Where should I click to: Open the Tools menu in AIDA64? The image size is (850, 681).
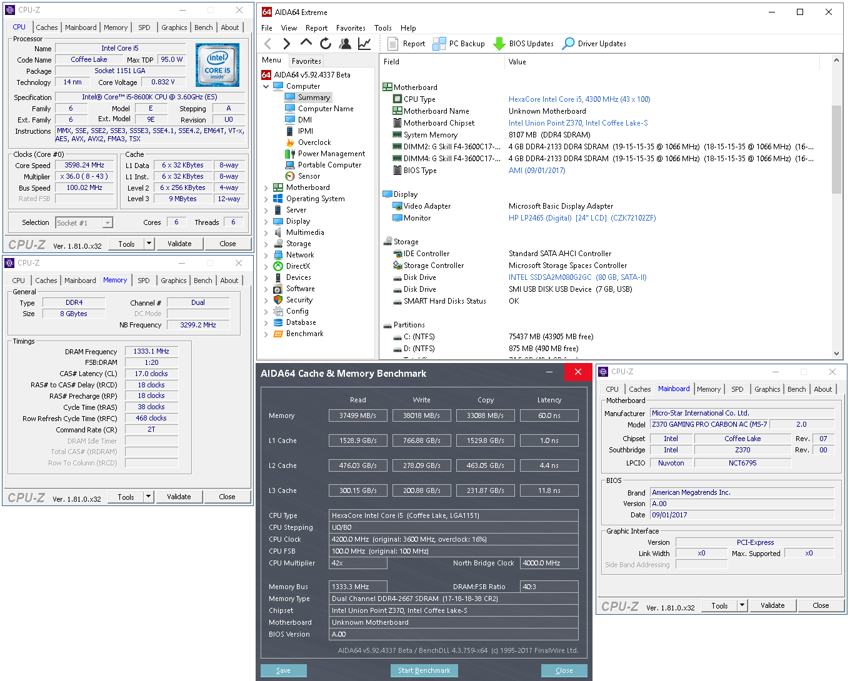point(383,28)
